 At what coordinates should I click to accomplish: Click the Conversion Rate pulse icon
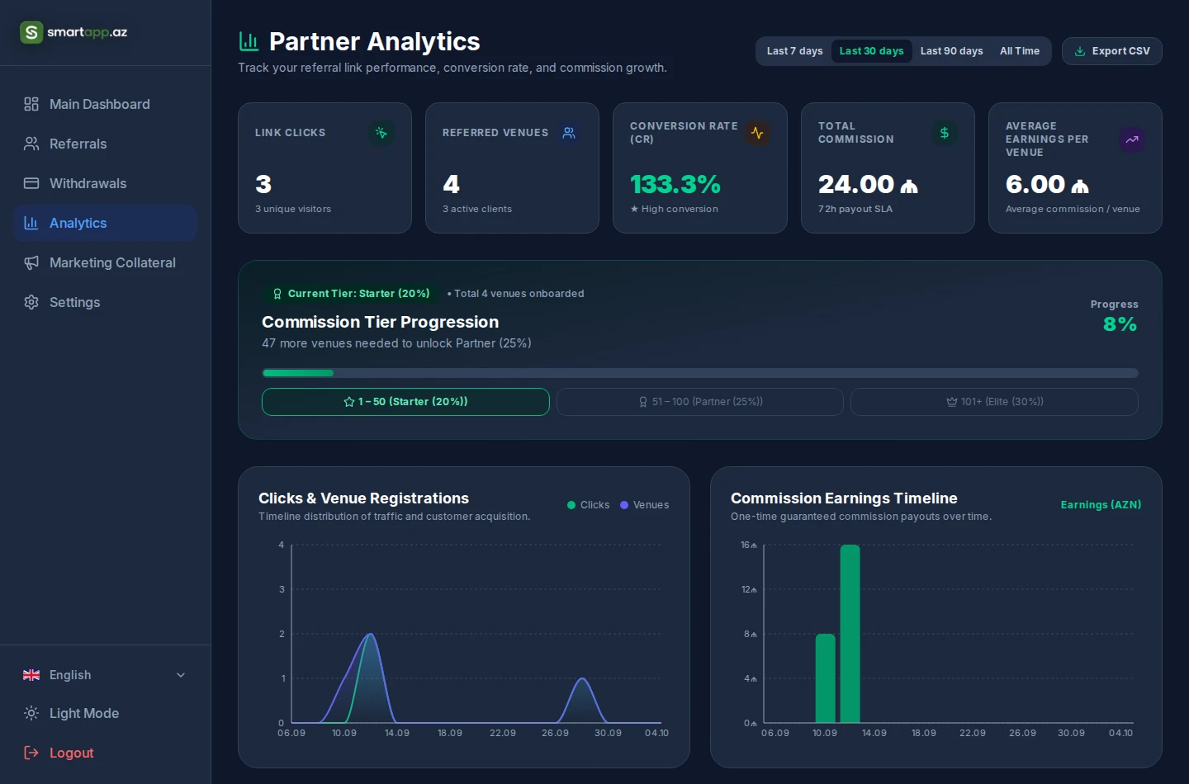pos(757,133)
